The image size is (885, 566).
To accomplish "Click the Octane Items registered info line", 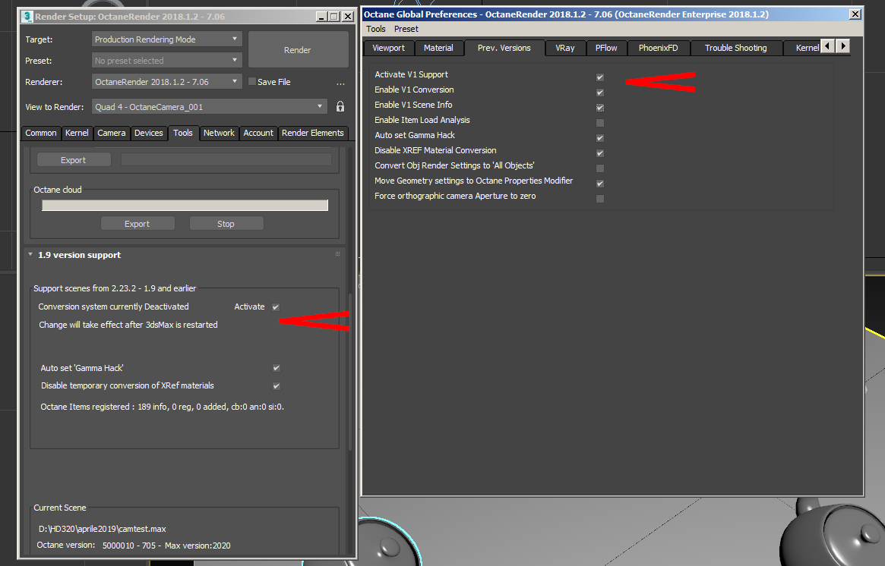I will pos(162,407).
